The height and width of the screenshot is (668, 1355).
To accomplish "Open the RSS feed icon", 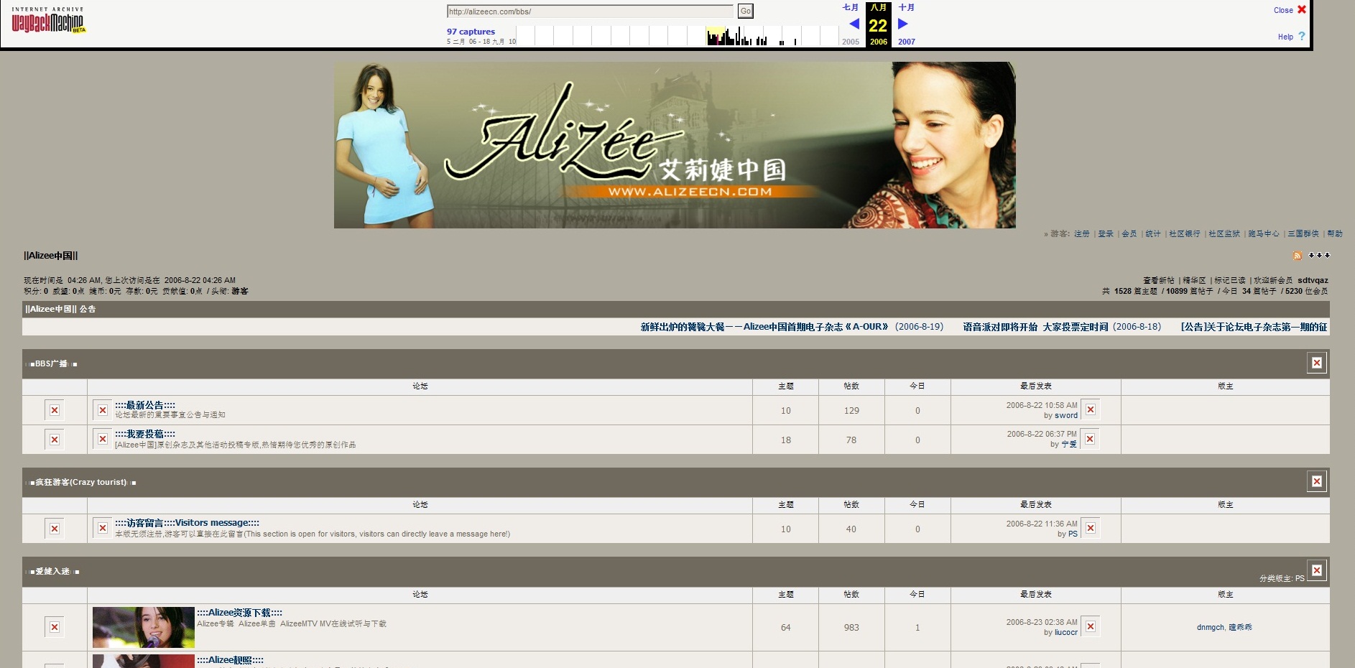I will [x=1298, y=256].
